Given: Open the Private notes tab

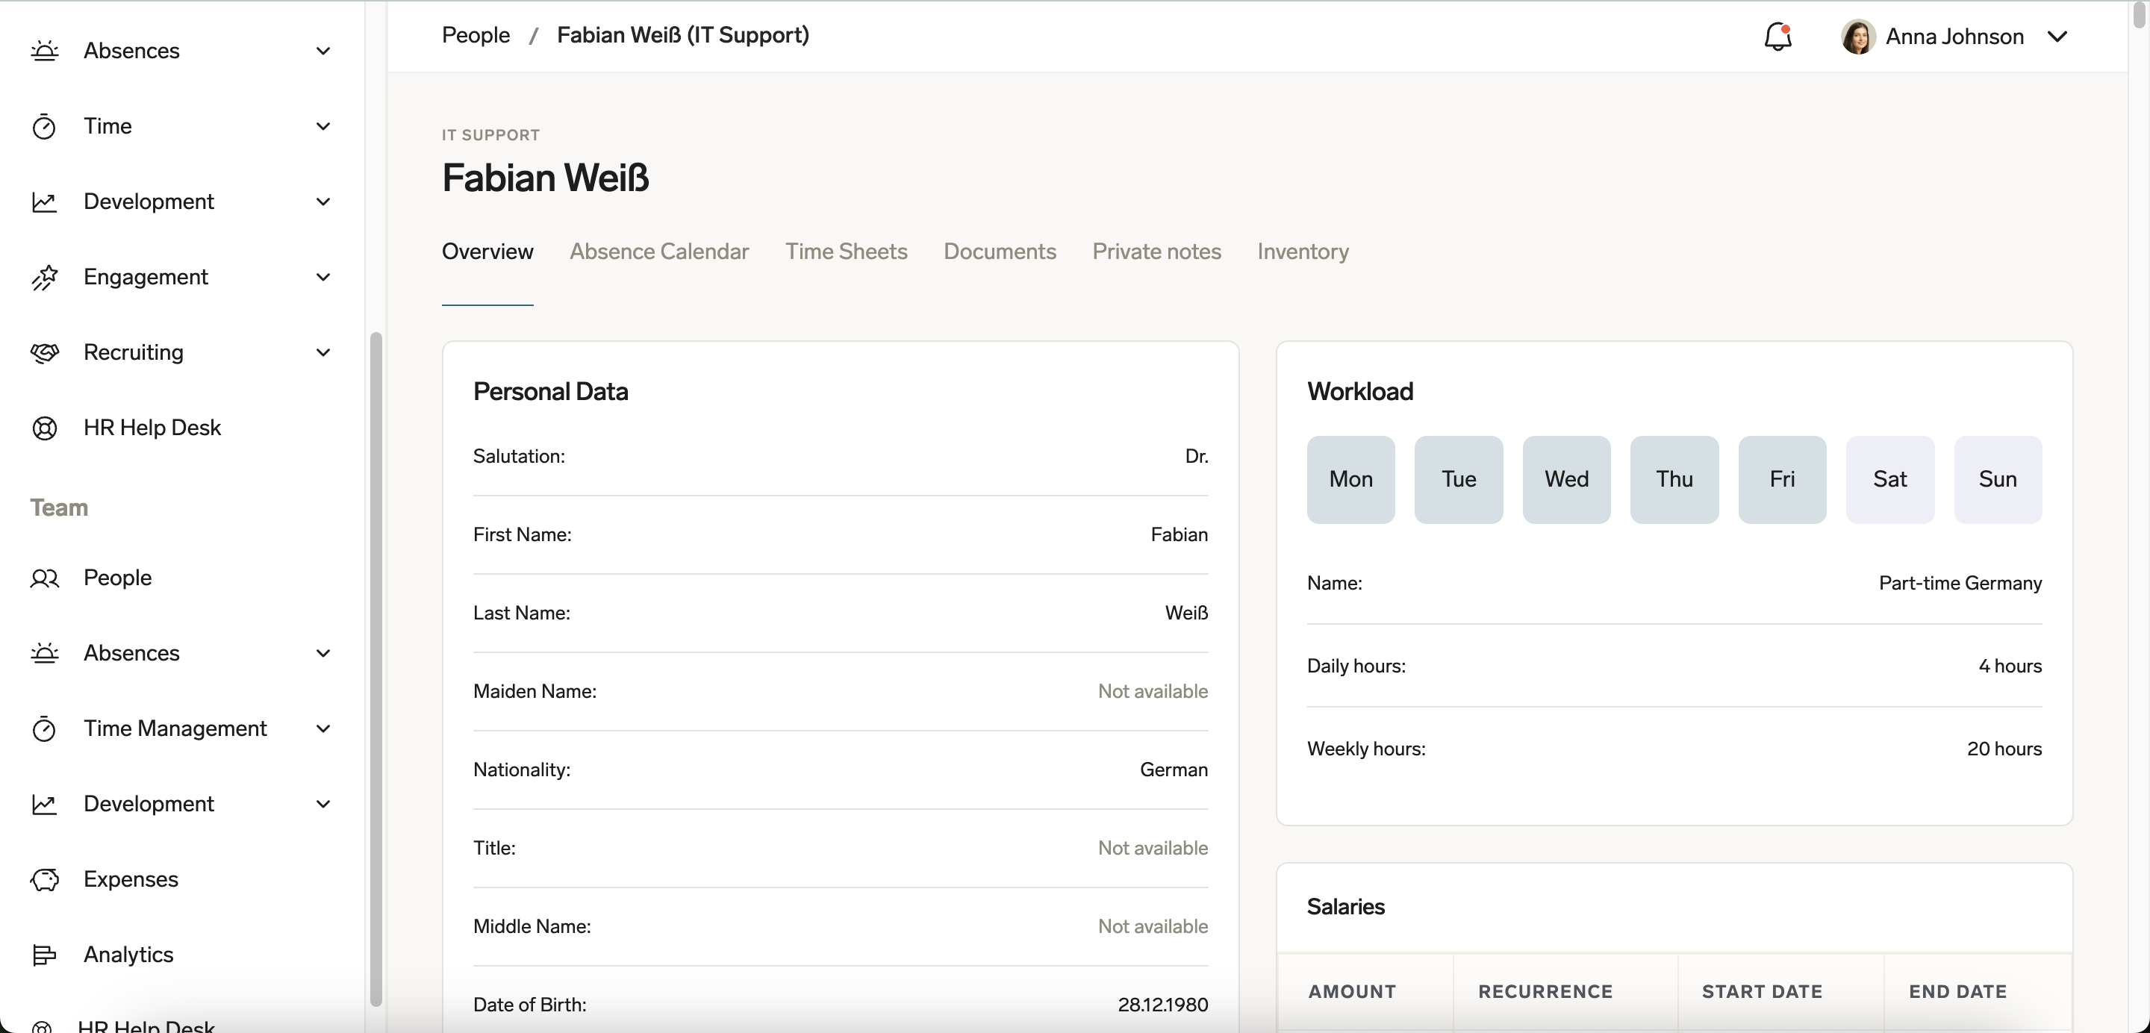Looking at the screenshot, I should tap(1156, 251).
